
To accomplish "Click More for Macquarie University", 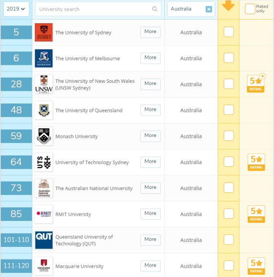I will tap(150, 266).
